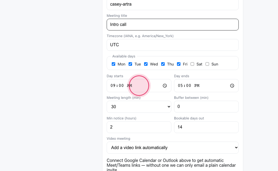Screen dimensions: 278x171
Task: Open the Video meeting dropdown
Action: click(173, 147)
